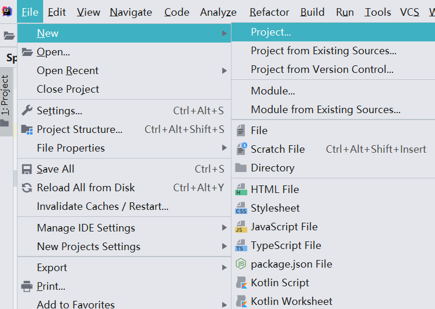Open the 1: Project side tab
This screenshot has width=435, height=309.
pyautogui.click(x=5, y=96)
